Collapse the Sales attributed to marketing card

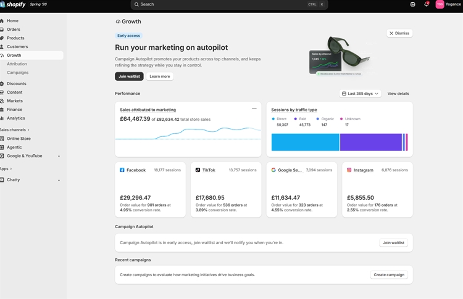tap(254, 109)
